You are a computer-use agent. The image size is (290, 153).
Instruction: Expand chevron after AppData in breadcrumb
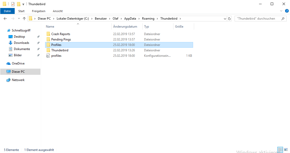139,19
